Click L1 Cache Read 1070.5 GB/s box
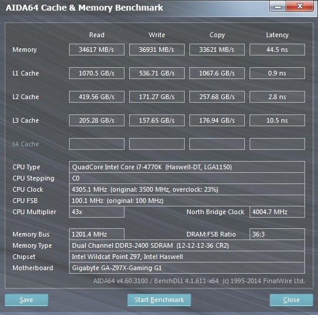The height and width of the screenshot is (315, 318). tap(97, 73)
